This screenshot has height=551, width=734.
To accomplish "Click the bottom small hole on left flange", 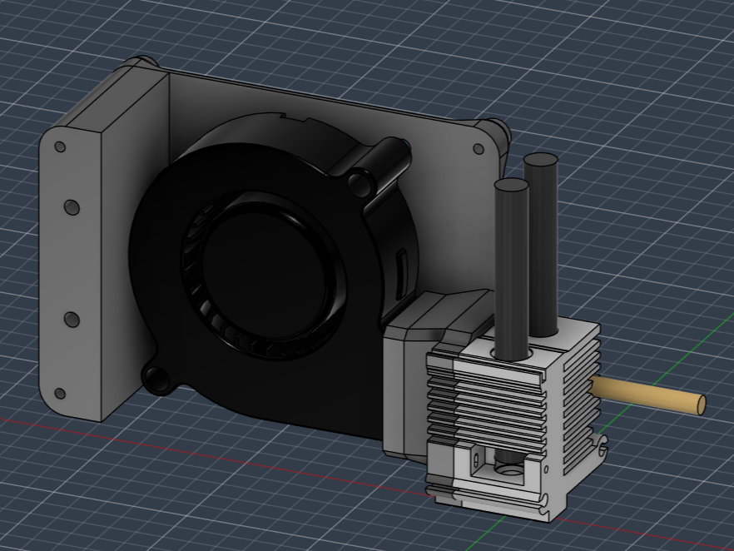I will coord(60,393).
